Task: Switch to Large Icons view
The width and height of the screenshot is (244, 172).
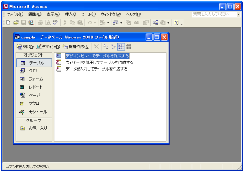Action: [106, 47]
